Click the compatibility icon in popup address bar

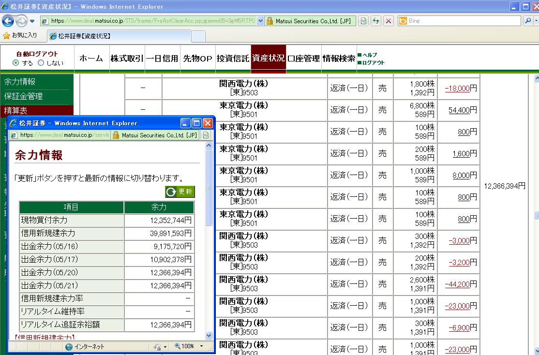point(206,135)
